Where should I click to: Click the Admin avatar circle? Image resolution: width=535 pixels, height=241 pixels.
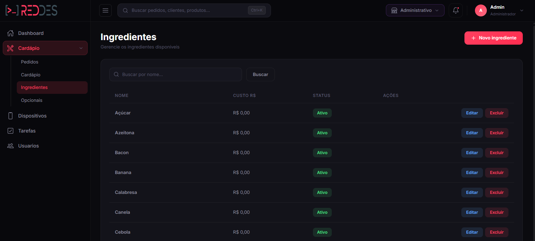click(x=481, y=10)
